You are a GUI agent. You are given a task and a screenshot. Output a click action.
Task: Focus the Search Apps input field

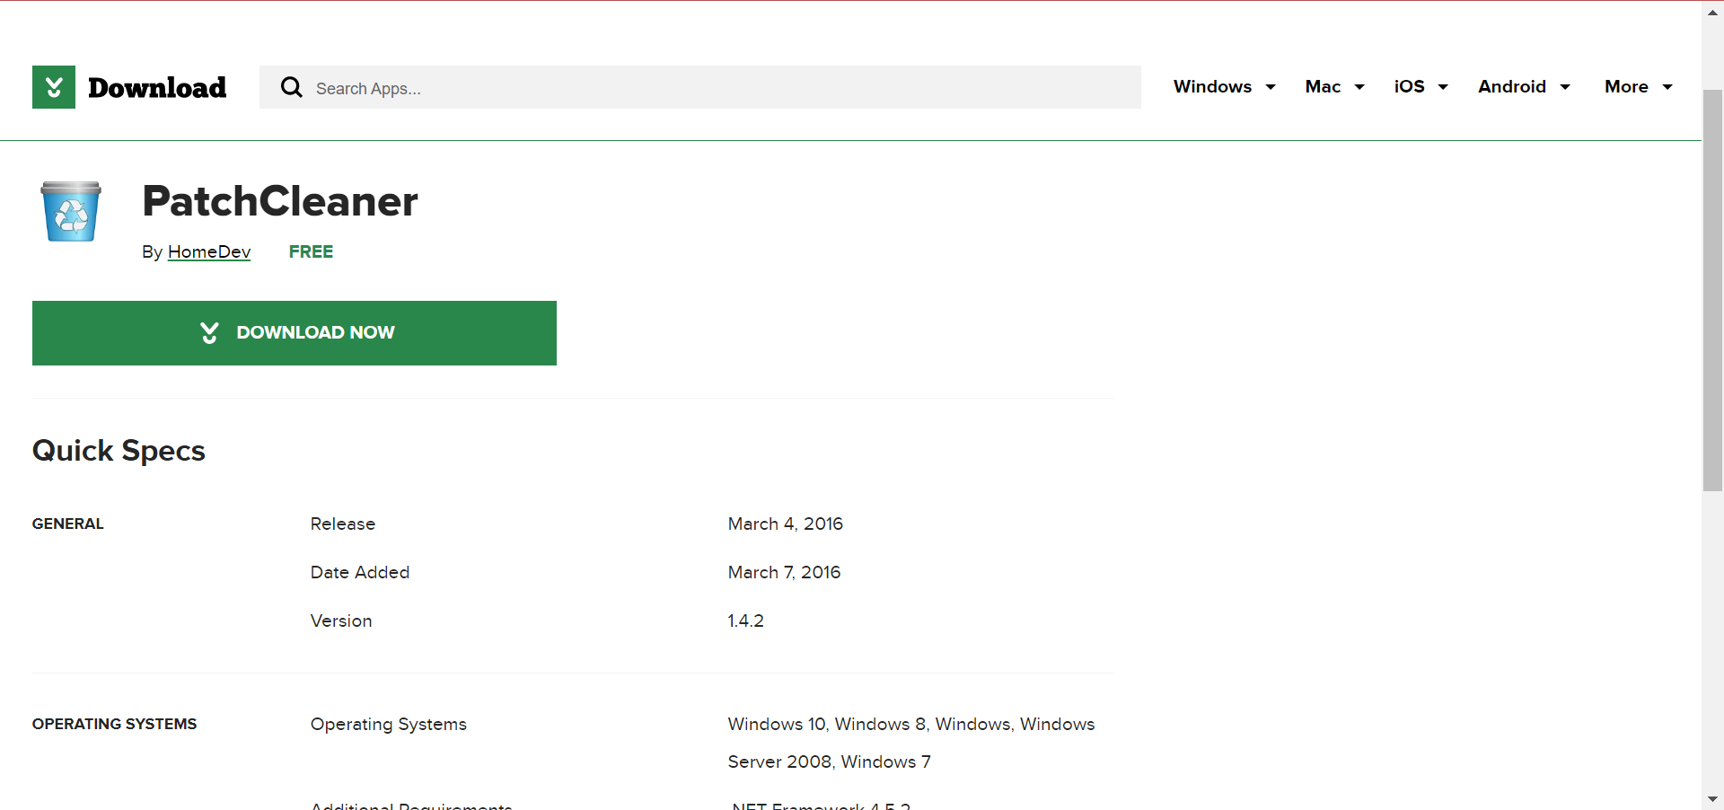tap(700, 87)
